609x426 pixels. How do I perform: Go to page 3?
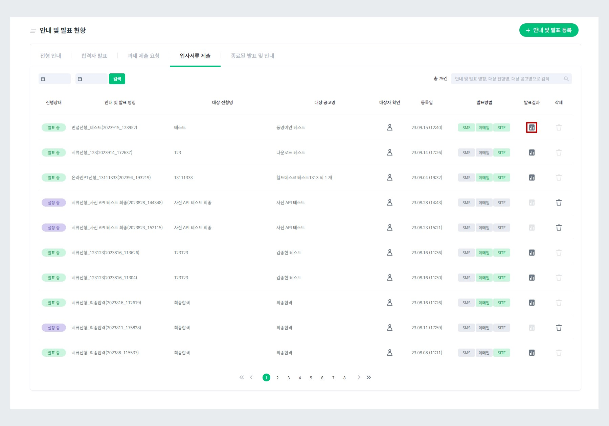pyautogui.click(x=289, y=378)
